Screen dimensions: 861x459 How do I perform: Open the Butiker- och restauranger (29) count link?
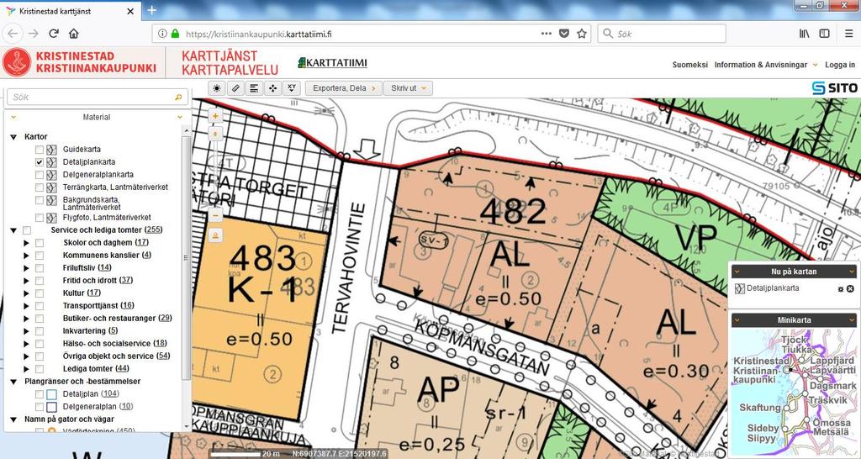tap(166, 319)
